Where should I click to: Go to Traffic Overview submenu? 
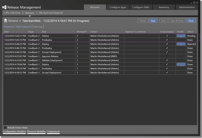point(12,13)
